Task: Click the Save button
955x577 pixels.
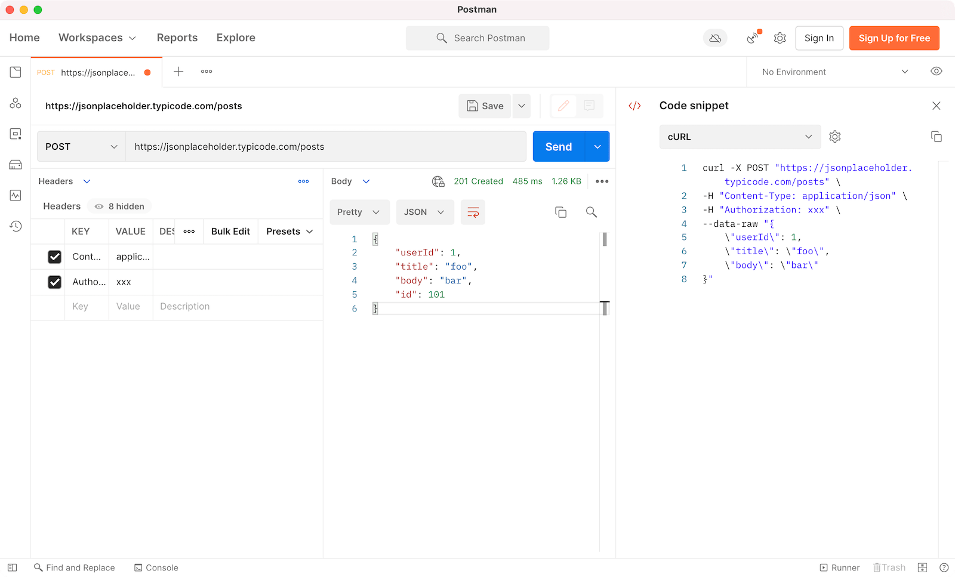Action: point(485,106)
